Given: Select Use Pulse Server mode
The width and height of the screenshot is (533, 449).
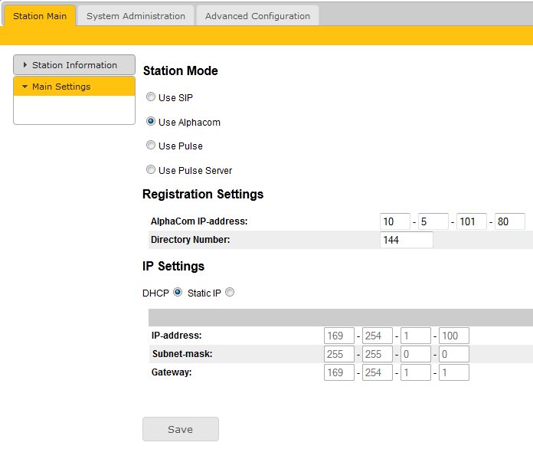Looking at the screenshot, I should coord(151,170).
